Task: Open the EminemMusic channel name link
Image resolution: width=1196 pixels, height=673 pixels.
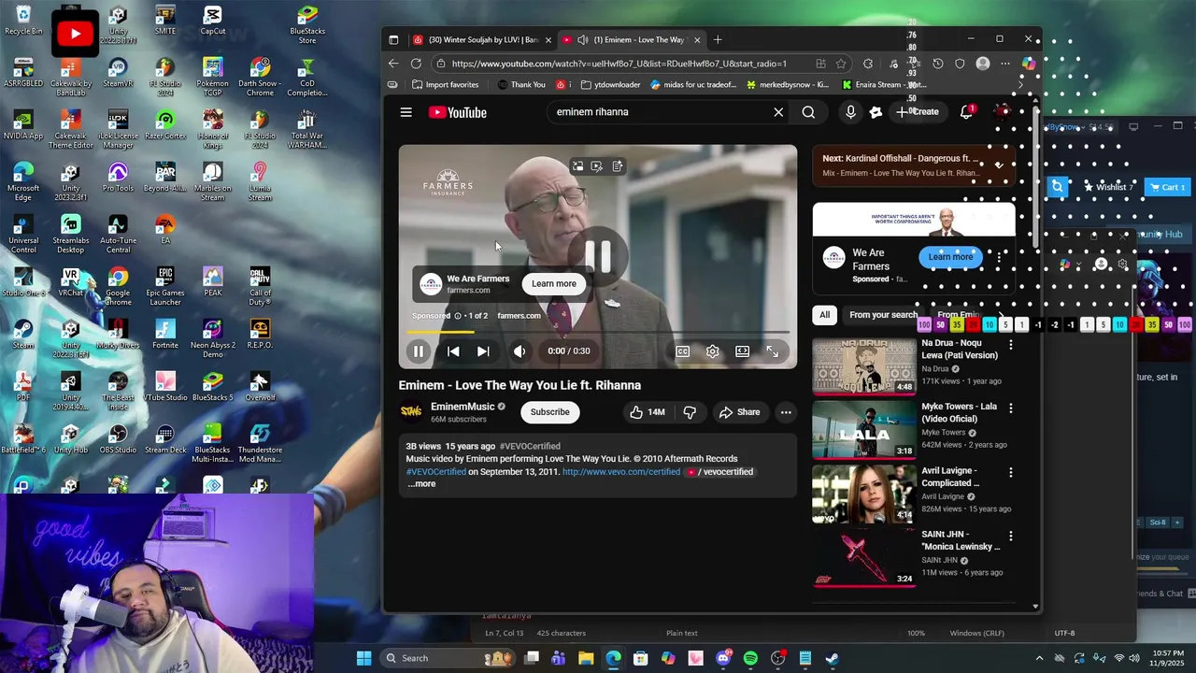Action: click(463, 407)
